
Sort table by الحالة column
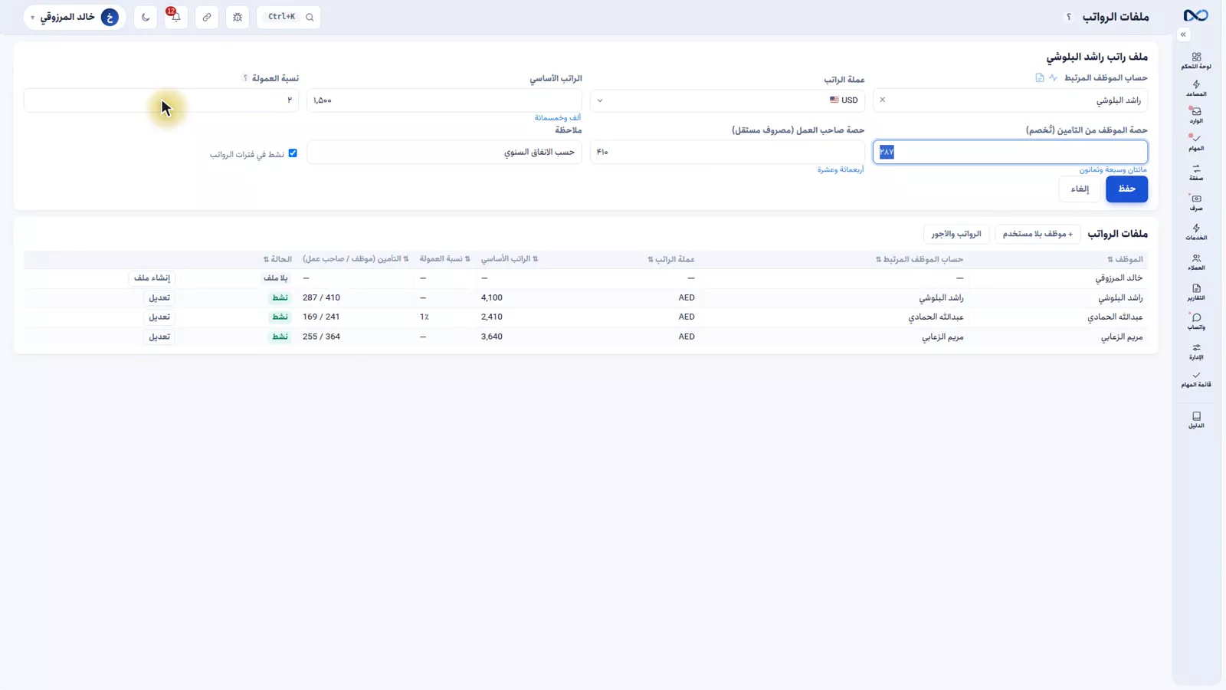[277, 259]
